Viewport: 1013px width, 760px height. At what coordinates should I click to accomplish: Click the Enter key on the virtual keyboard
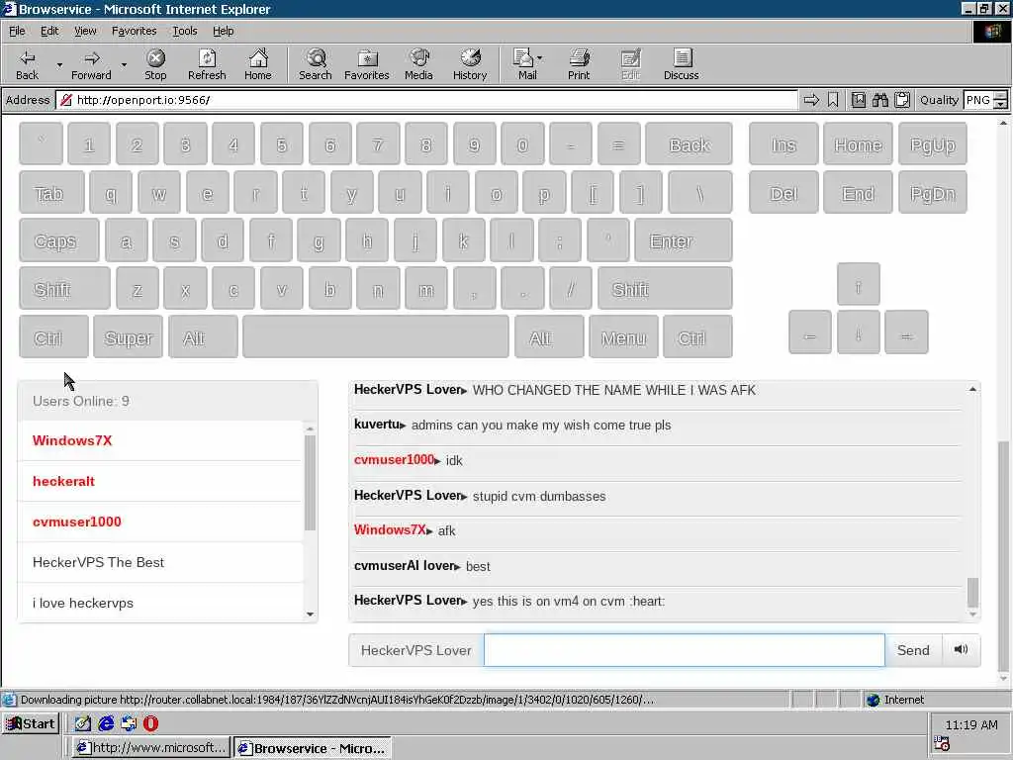684,240
